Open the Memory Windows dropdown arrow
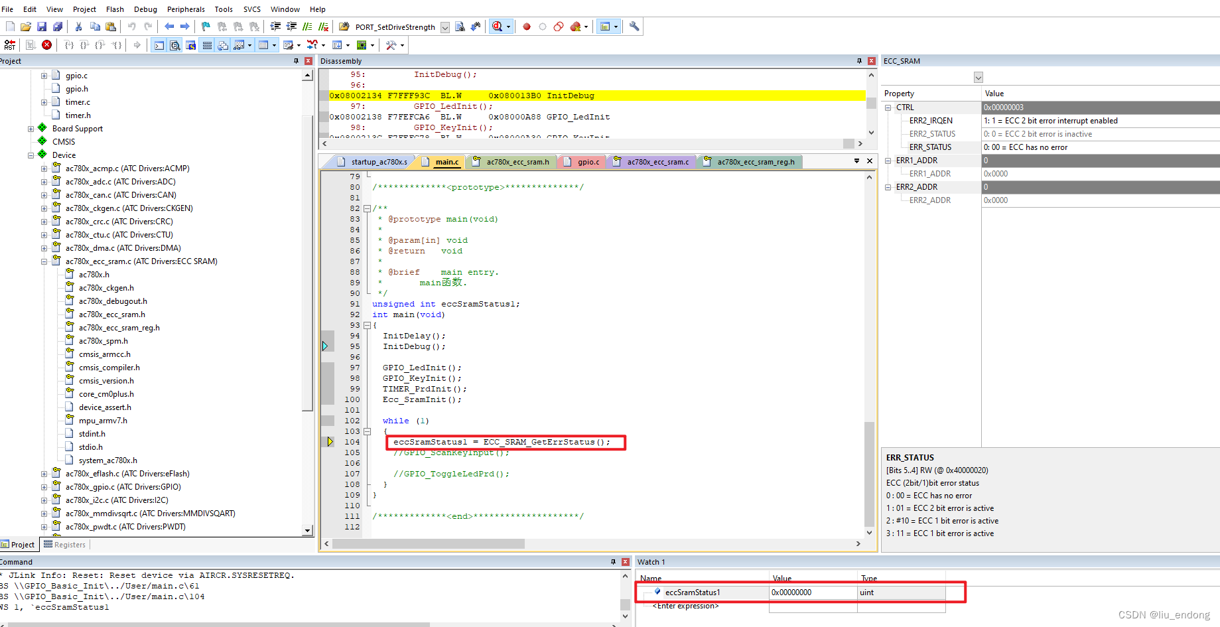The width and height of the screenshot is (1220, 627). click(274, 45)
